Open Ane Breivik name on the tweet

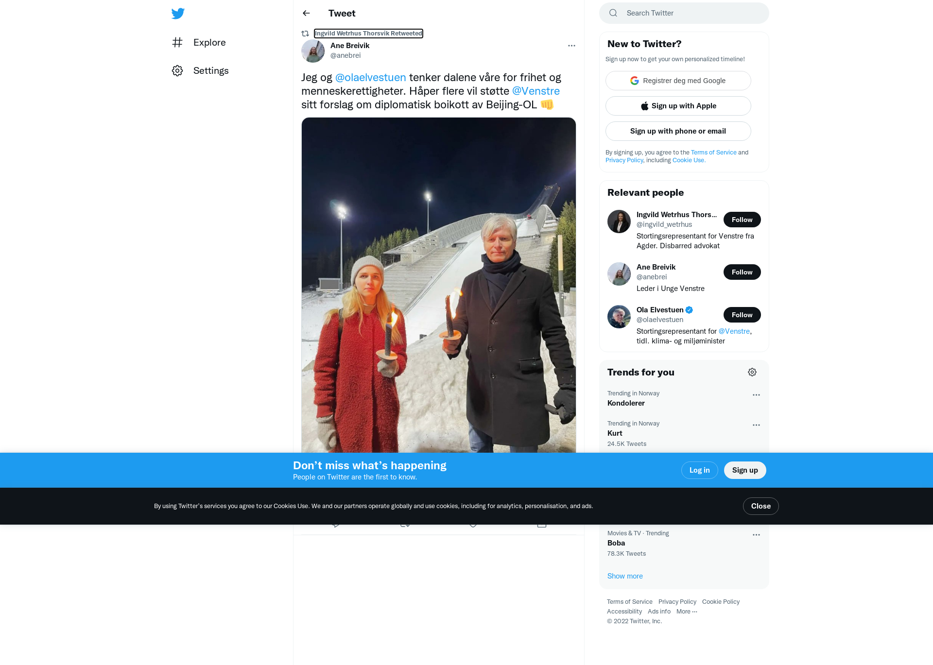[x=350, y=46]
